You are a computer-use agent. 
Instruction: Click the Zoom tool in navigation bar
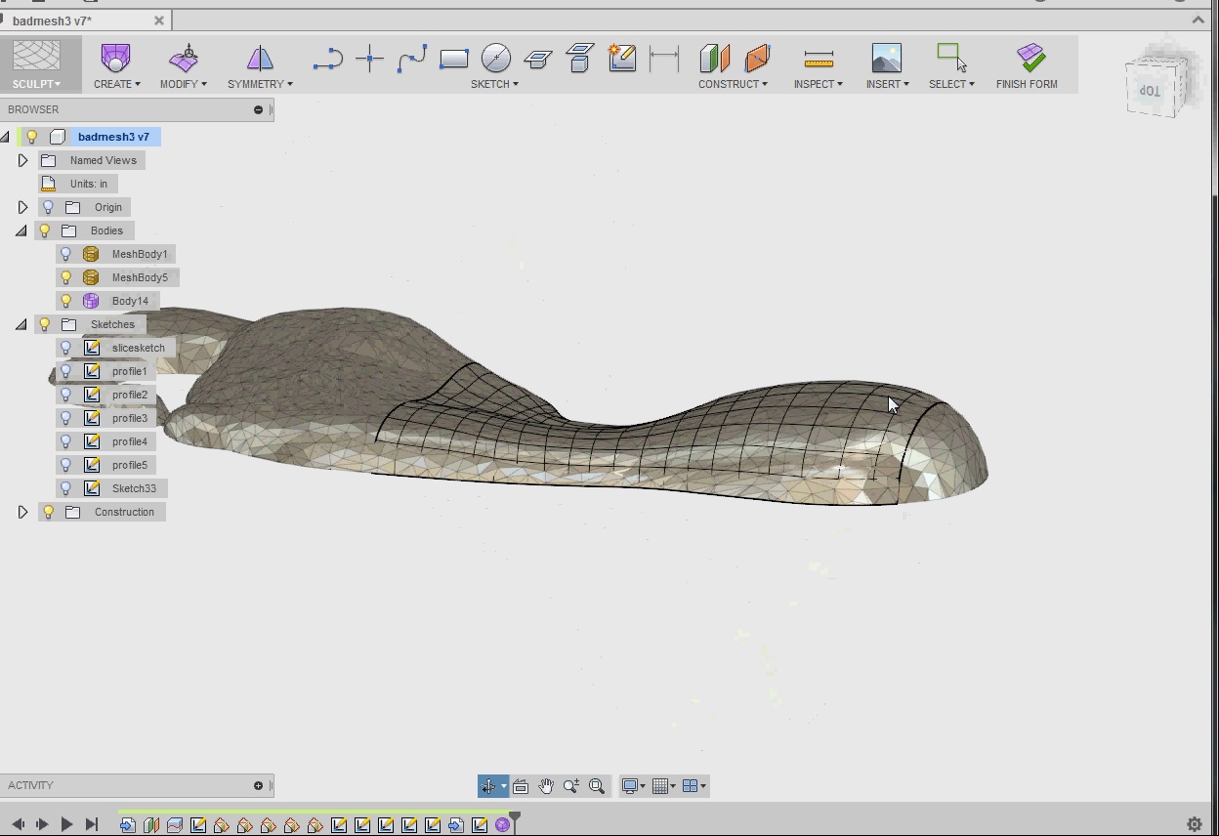pyautogui.click(x=571, y=785)
